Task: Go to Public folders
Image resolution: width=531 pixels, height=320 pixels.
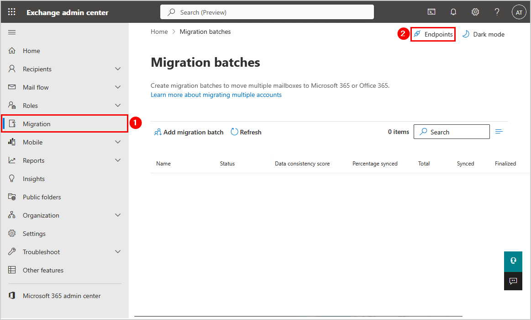Action: point(42,197)
